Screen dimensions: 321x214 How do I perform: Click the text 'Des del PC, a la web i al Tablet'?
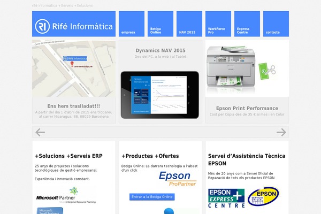(x=160, y=57)
